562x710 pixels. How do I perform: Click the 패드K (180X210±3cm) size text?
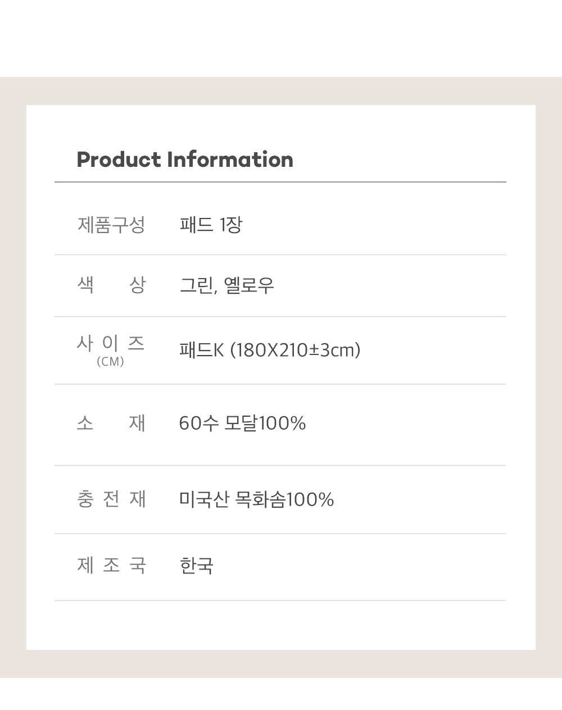pos(270,350)
